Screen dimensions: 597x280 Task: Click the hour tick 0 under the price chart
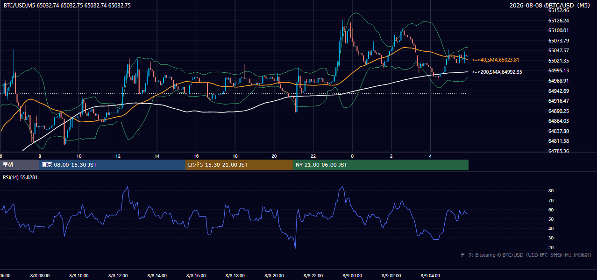(x=352, y=156)
